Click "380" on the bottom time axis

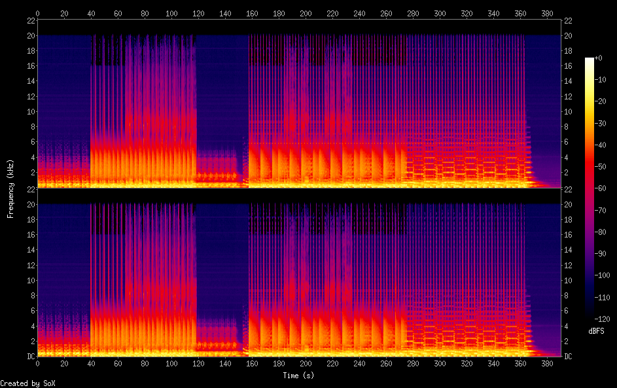coord(548,364)
